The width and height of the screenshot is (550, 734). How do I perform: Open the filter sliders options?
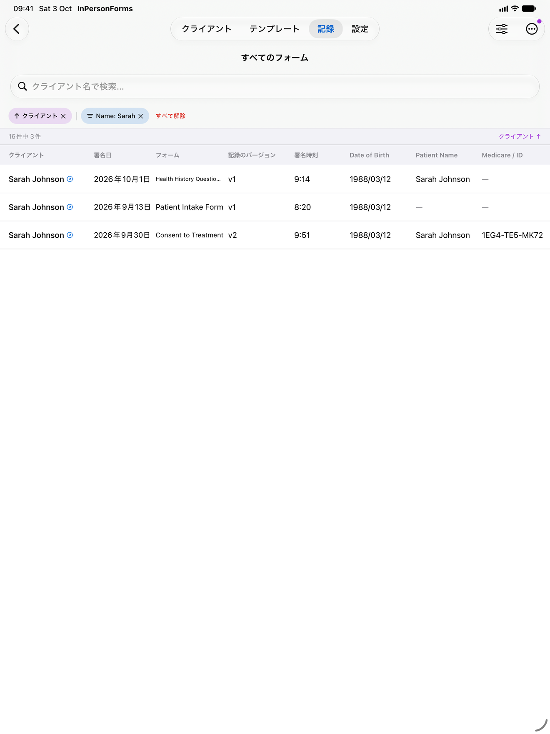click(502, 29)
